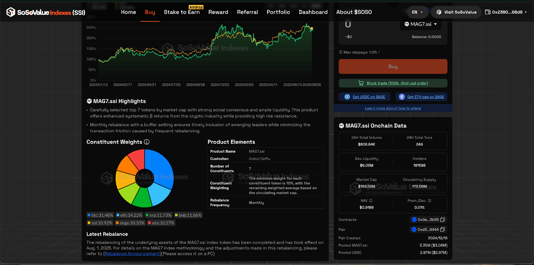Click Base chain icon beside 0xd3...9444
This screenshot has height=265, width=534.
click(414, 229)
